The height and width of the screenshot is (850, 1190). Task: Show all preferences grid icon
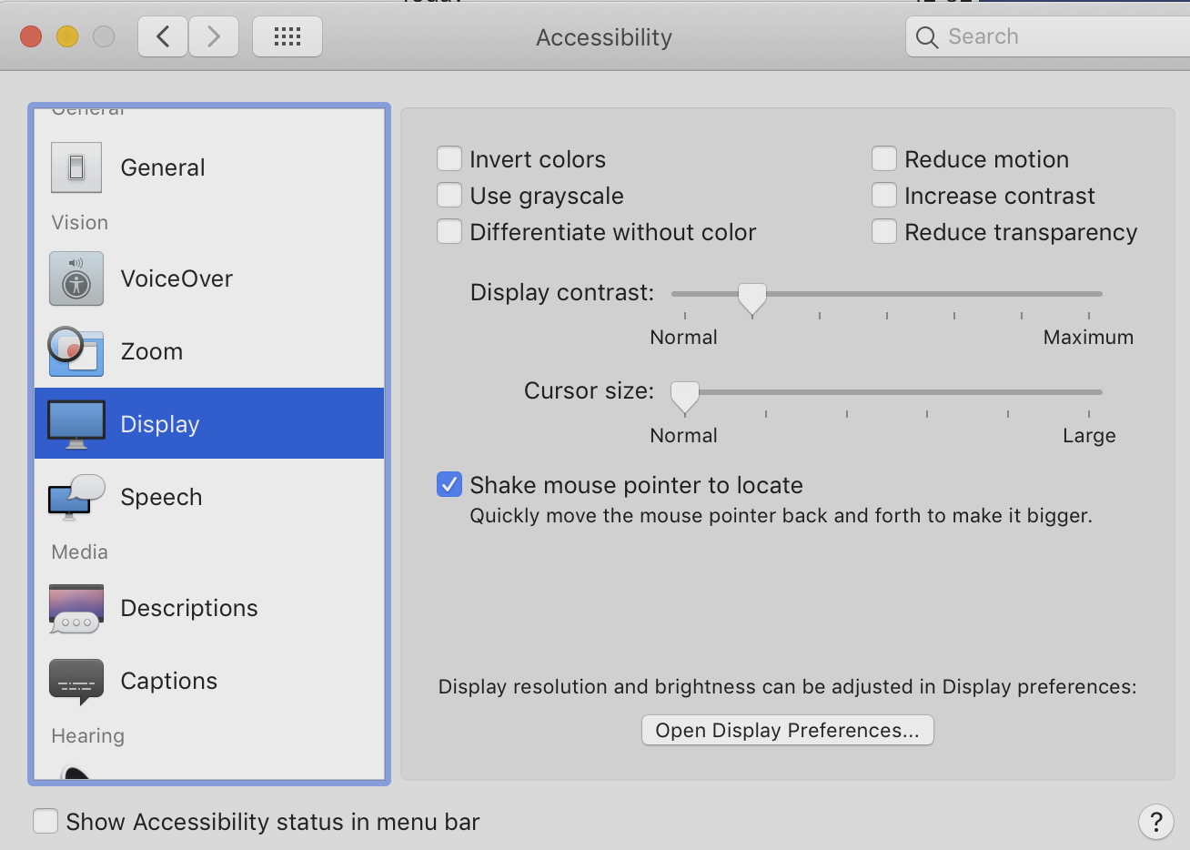(x=287, y=36)
